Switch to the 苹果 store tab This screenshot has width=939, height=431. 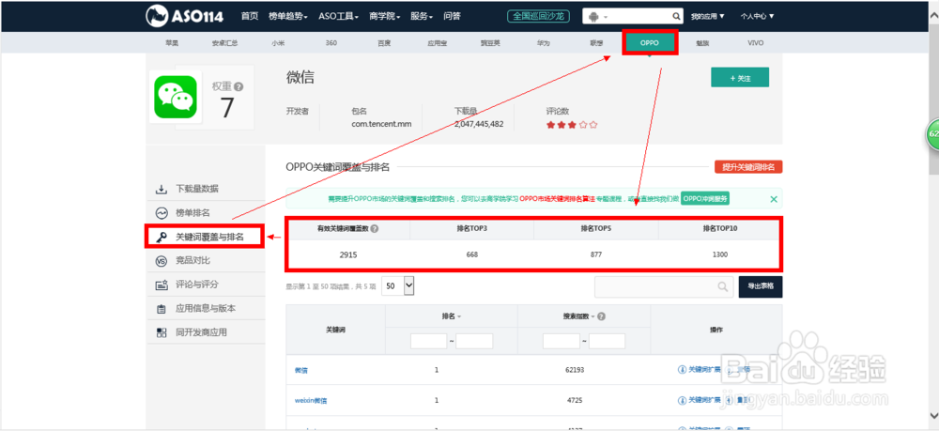[173, 43]
